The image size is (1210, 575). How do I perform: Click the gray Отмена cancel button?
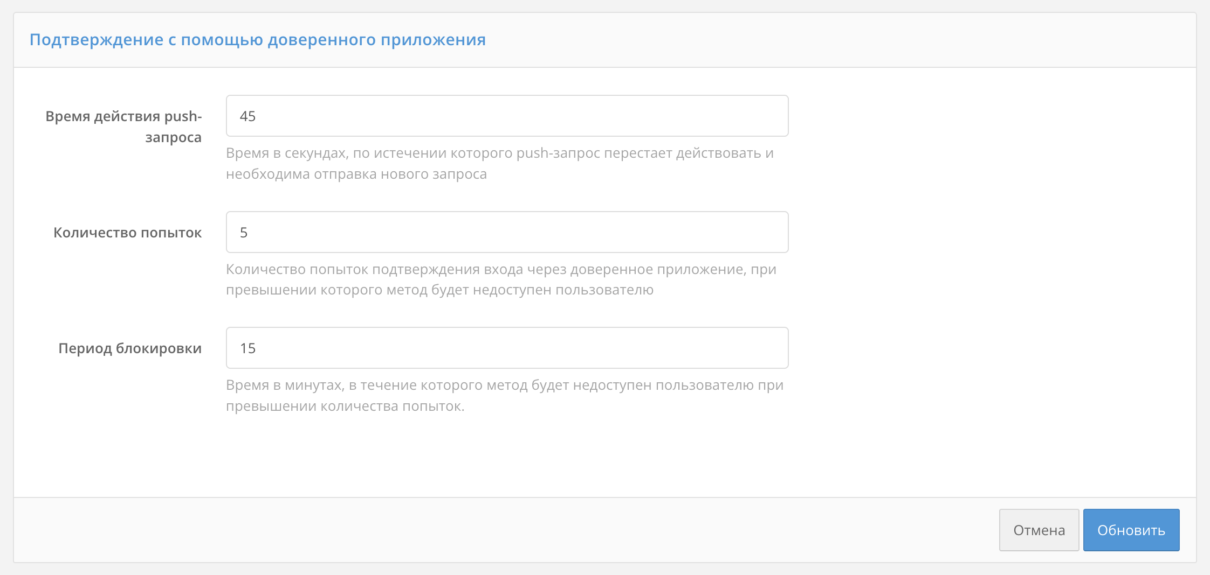1039,530
